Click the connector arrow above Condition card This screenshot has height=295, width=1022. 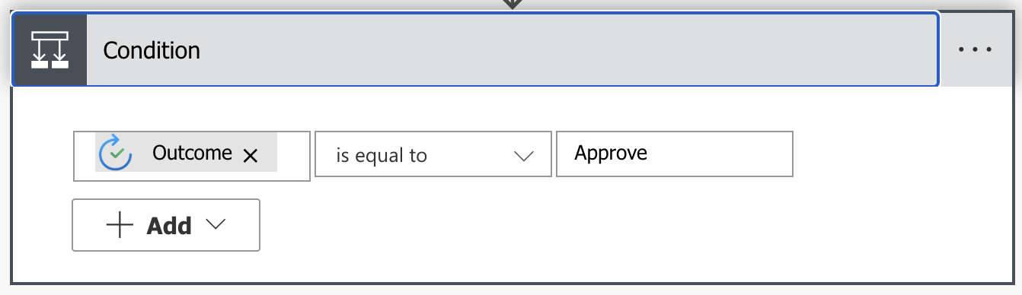click(513, 4)
